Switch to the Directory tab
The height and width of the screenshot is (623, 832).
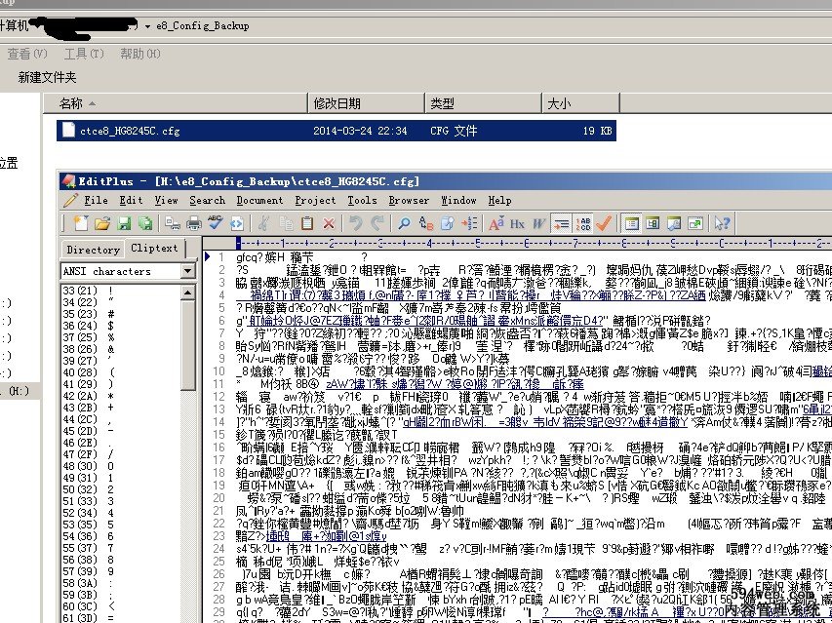[x=93, y=250]
